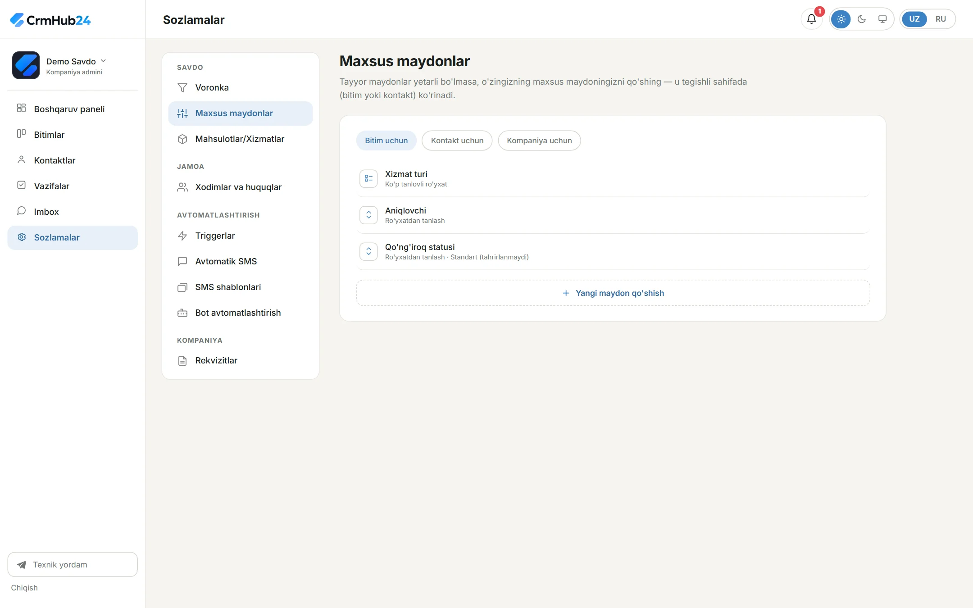
Task: Open Triggerlar lightning icon
Action: [182, 236]
